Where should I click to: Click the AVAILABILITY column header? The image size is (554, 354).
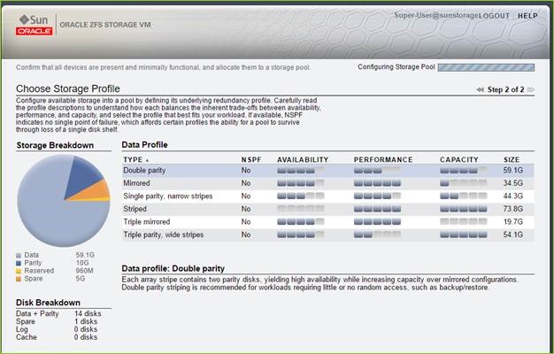pyautogui.click(x=303, y=159)
